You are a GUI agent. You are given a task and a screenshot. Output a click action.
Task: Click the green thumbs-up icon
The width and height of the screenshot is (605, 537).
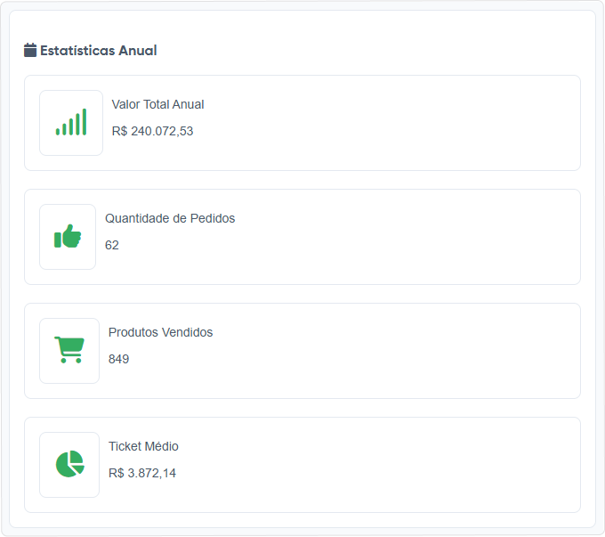click(x=68, y=237)
